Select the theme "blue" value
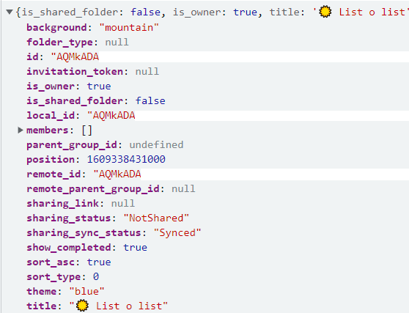 [x=87, y=291]
